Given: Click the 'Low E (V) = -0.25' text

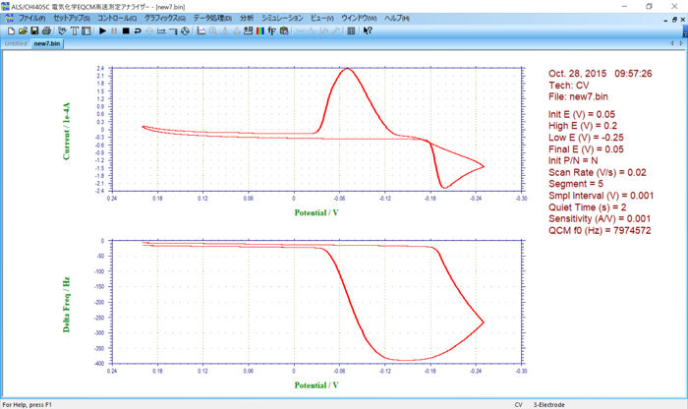Looking at the screenshot, I should 586,138.
